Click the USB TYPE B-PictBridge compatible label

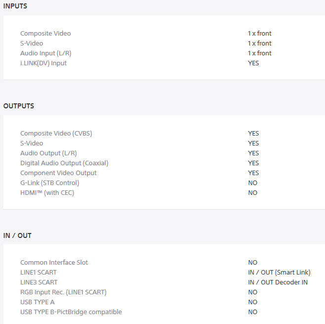[71, 312]
